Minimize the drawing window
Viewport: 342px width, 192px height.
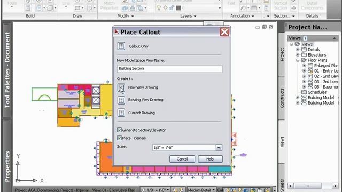[x=258, y=27]
